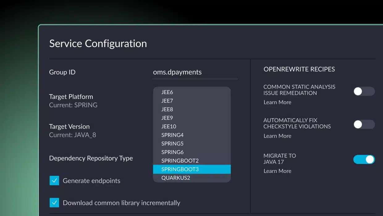The width and height of the screenshot is (383, 216).
Task: Choose SPRING6 platform option
Action: click(x=192, y=152)
